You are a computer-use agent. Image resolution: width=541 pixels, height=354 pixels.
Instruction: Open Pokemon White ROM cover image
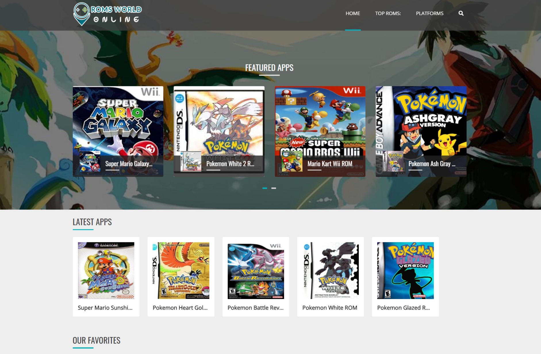click(x=331, y=271)
